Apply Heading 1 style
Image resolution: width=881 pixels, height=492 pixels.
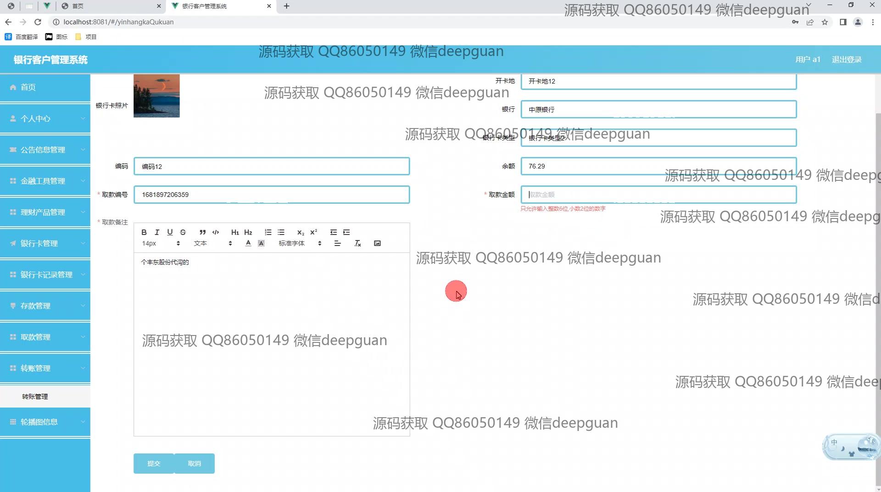(235, 232)
